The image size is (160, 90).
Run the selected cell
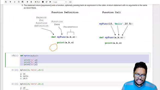37,2
